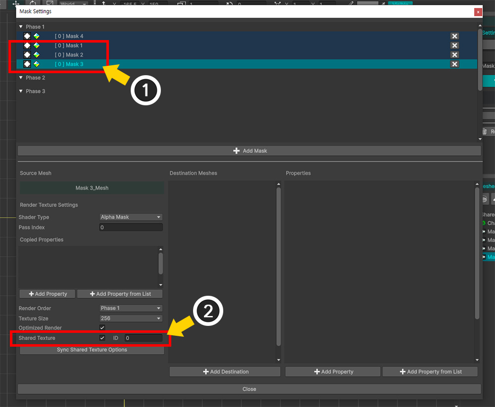The width and height of the screenshot is (495, 407).
Task: Click the Destination Meshes heading
Action: pyautogui.click(x=193, y=173)
